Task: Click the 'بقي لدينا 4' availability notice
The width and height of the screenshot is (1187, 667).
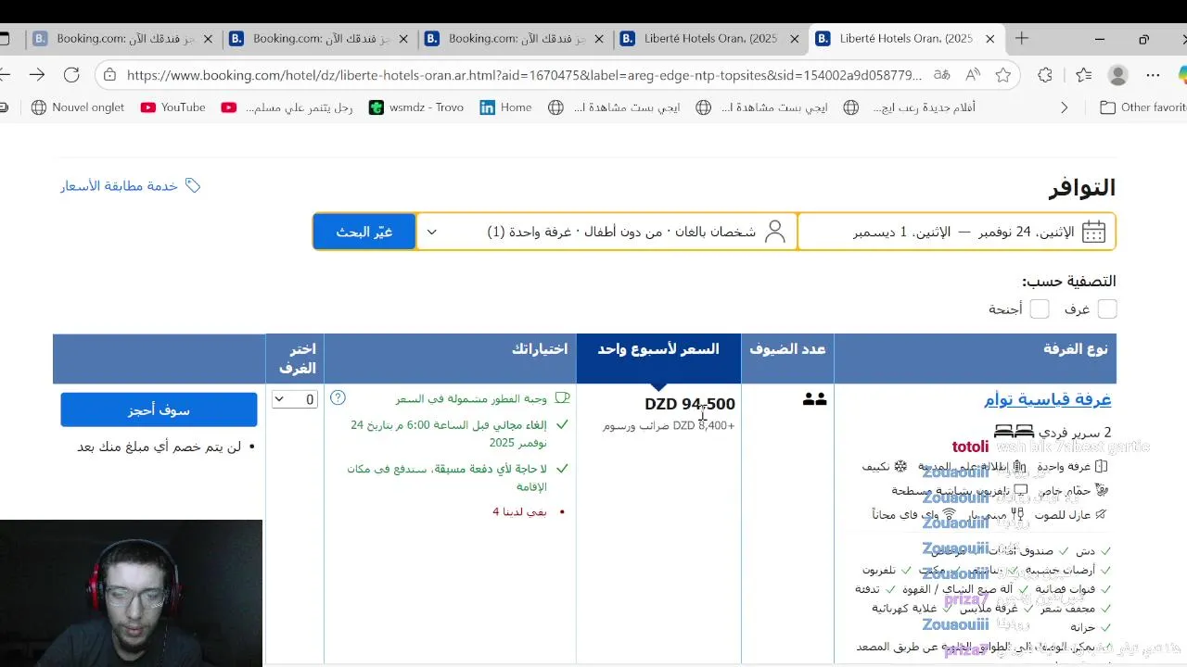Action: 519,511
